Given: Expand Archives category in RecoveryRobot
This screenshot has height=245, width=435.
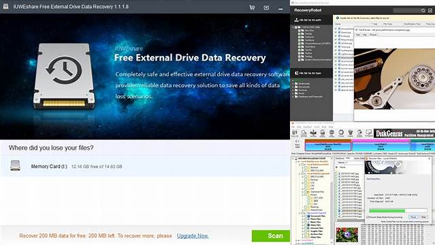Looking at the screenshot, I should point(293,91).
